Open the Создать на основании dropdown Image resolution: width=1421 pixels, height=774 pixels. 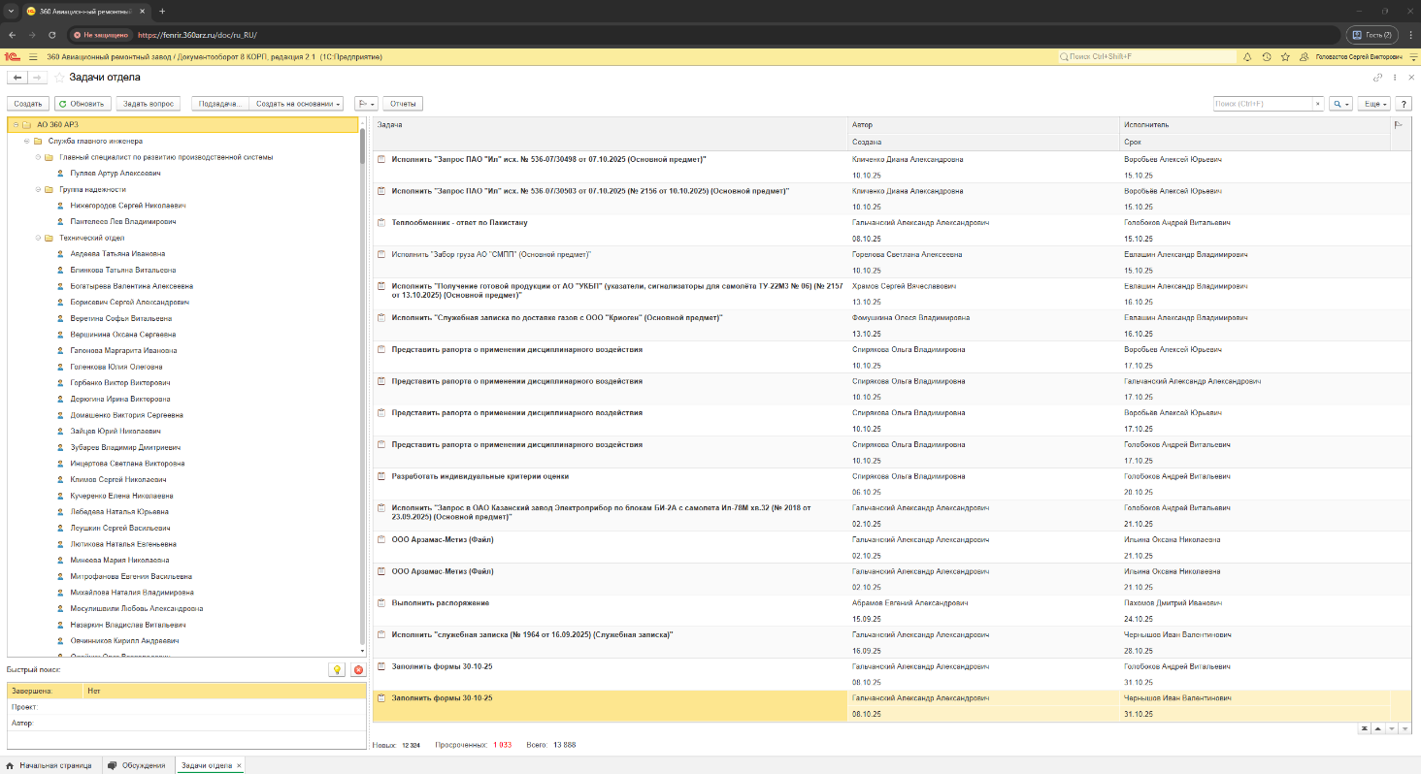tap(296, 104)
